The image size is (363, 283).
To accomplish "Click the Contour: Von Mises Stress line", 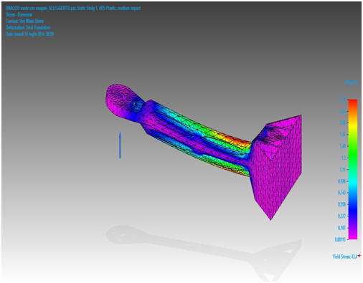I will (24, 21).
